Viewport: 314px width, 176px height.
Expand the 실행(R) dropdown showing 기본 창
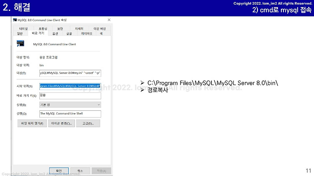tap(70, 105)
